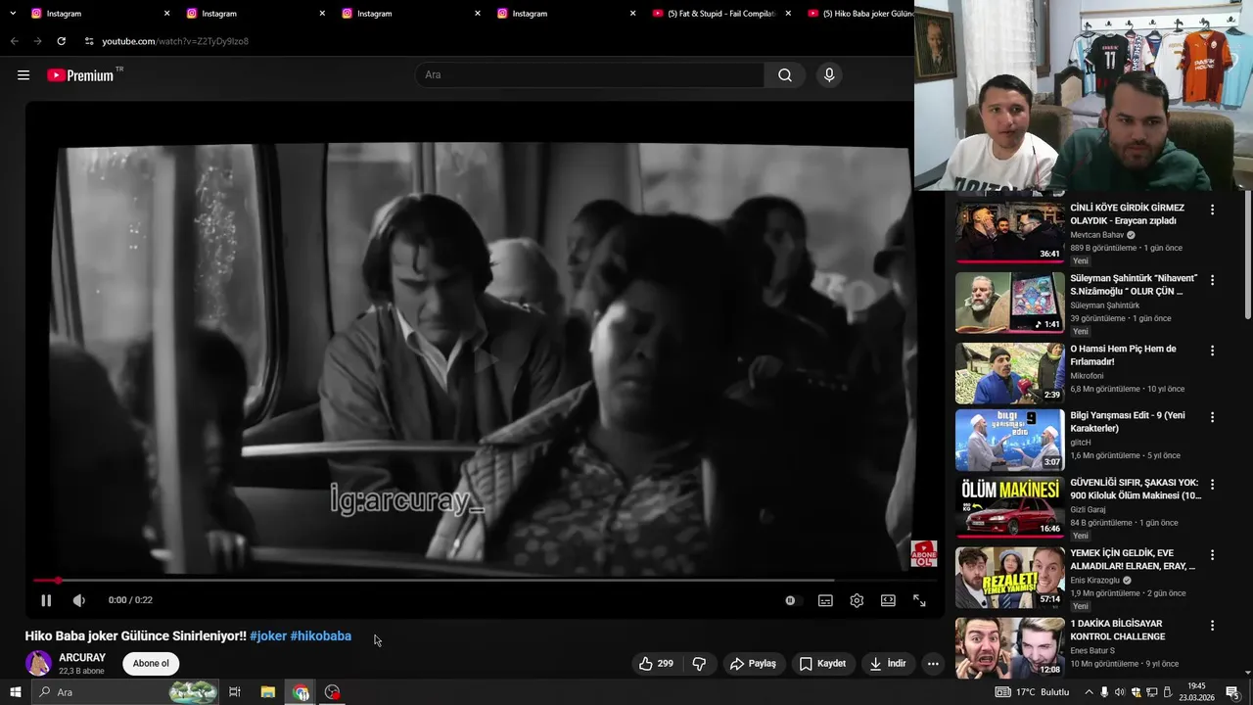
Task: Open the ARCURAY channel name link
Action: (82, 658)
